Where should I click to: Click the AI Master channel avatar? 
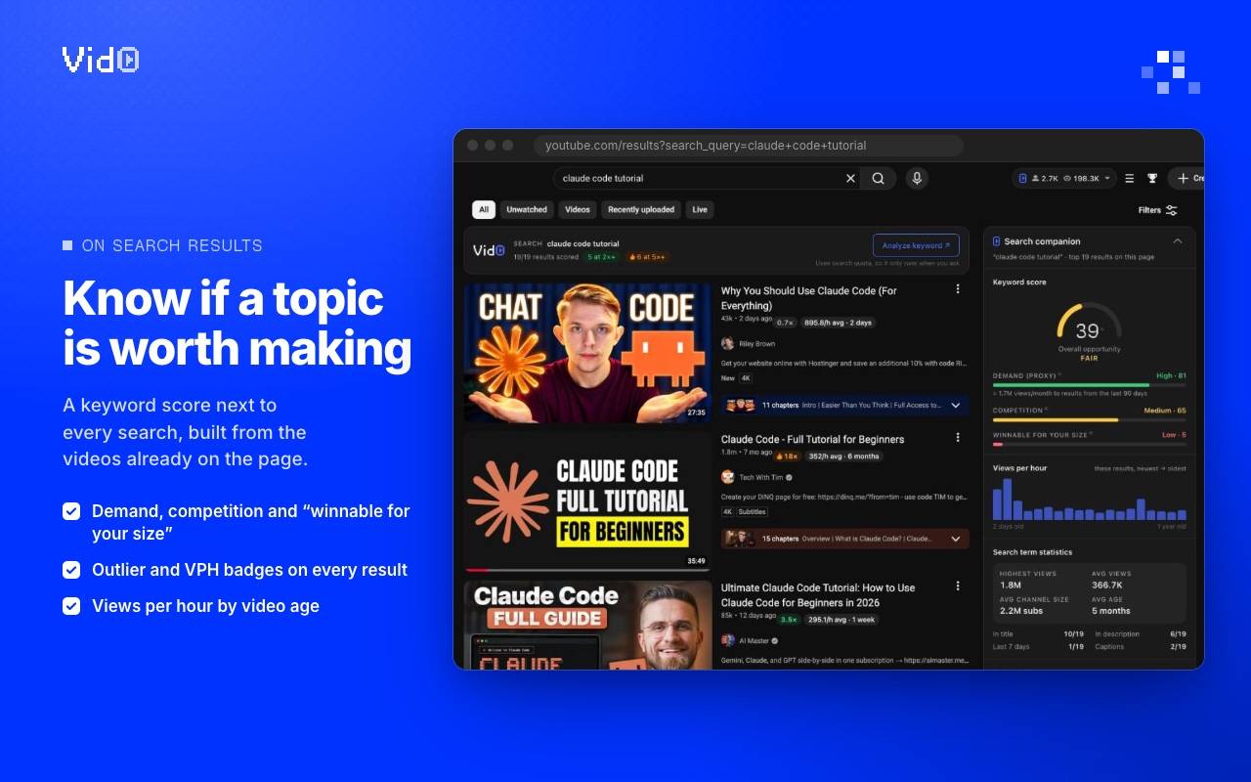coord(727,641)
